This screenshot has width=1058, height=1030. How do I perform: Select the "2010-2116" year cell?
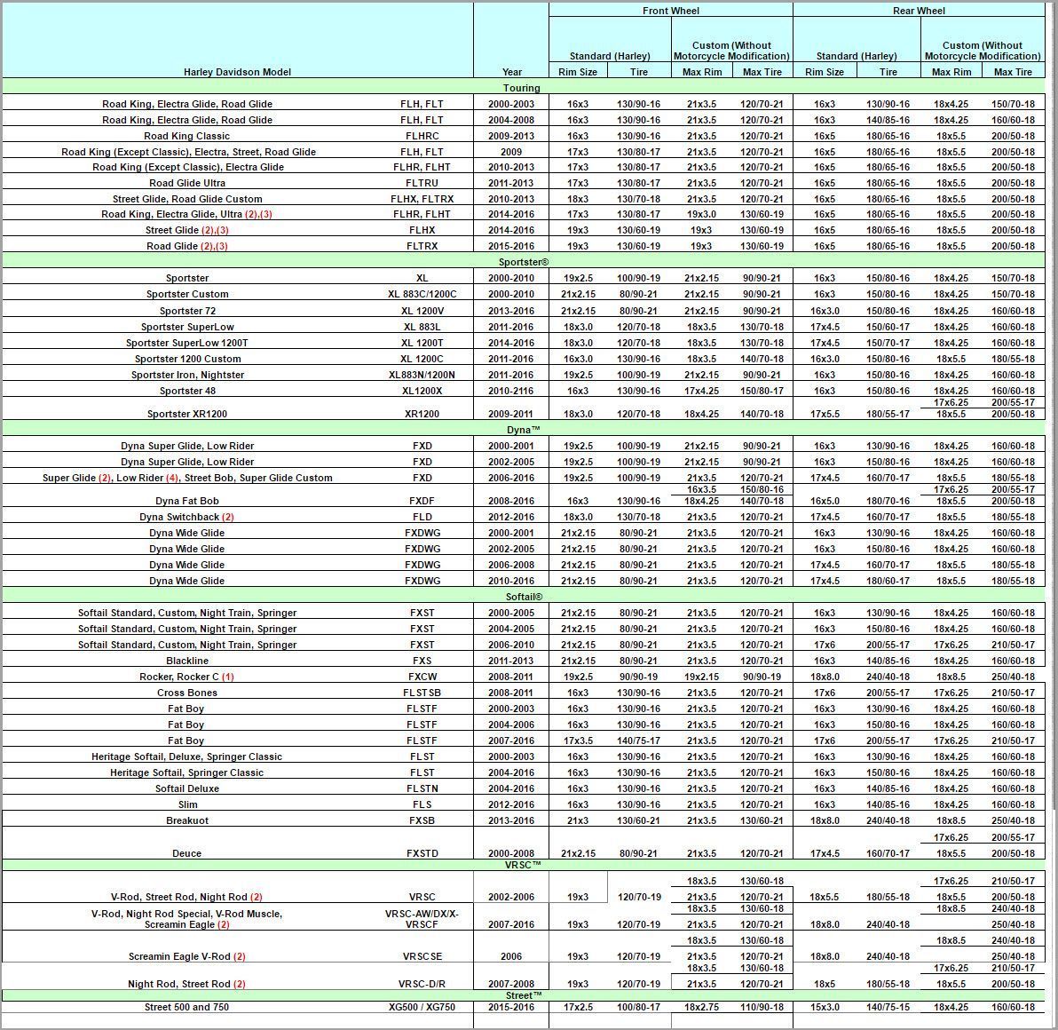[x=511, y=391]
